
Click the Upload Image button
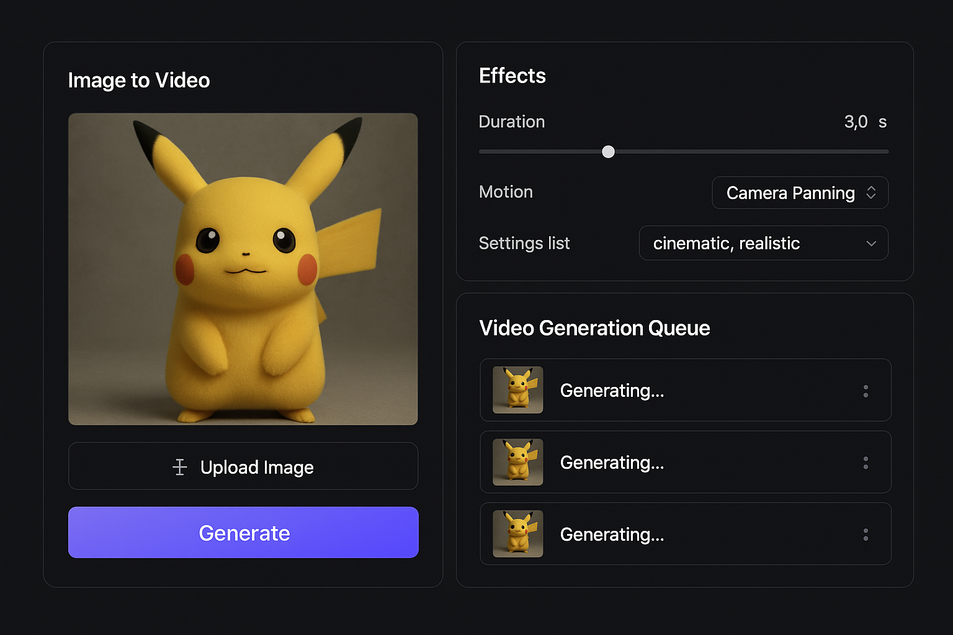[x=243, y=466]
